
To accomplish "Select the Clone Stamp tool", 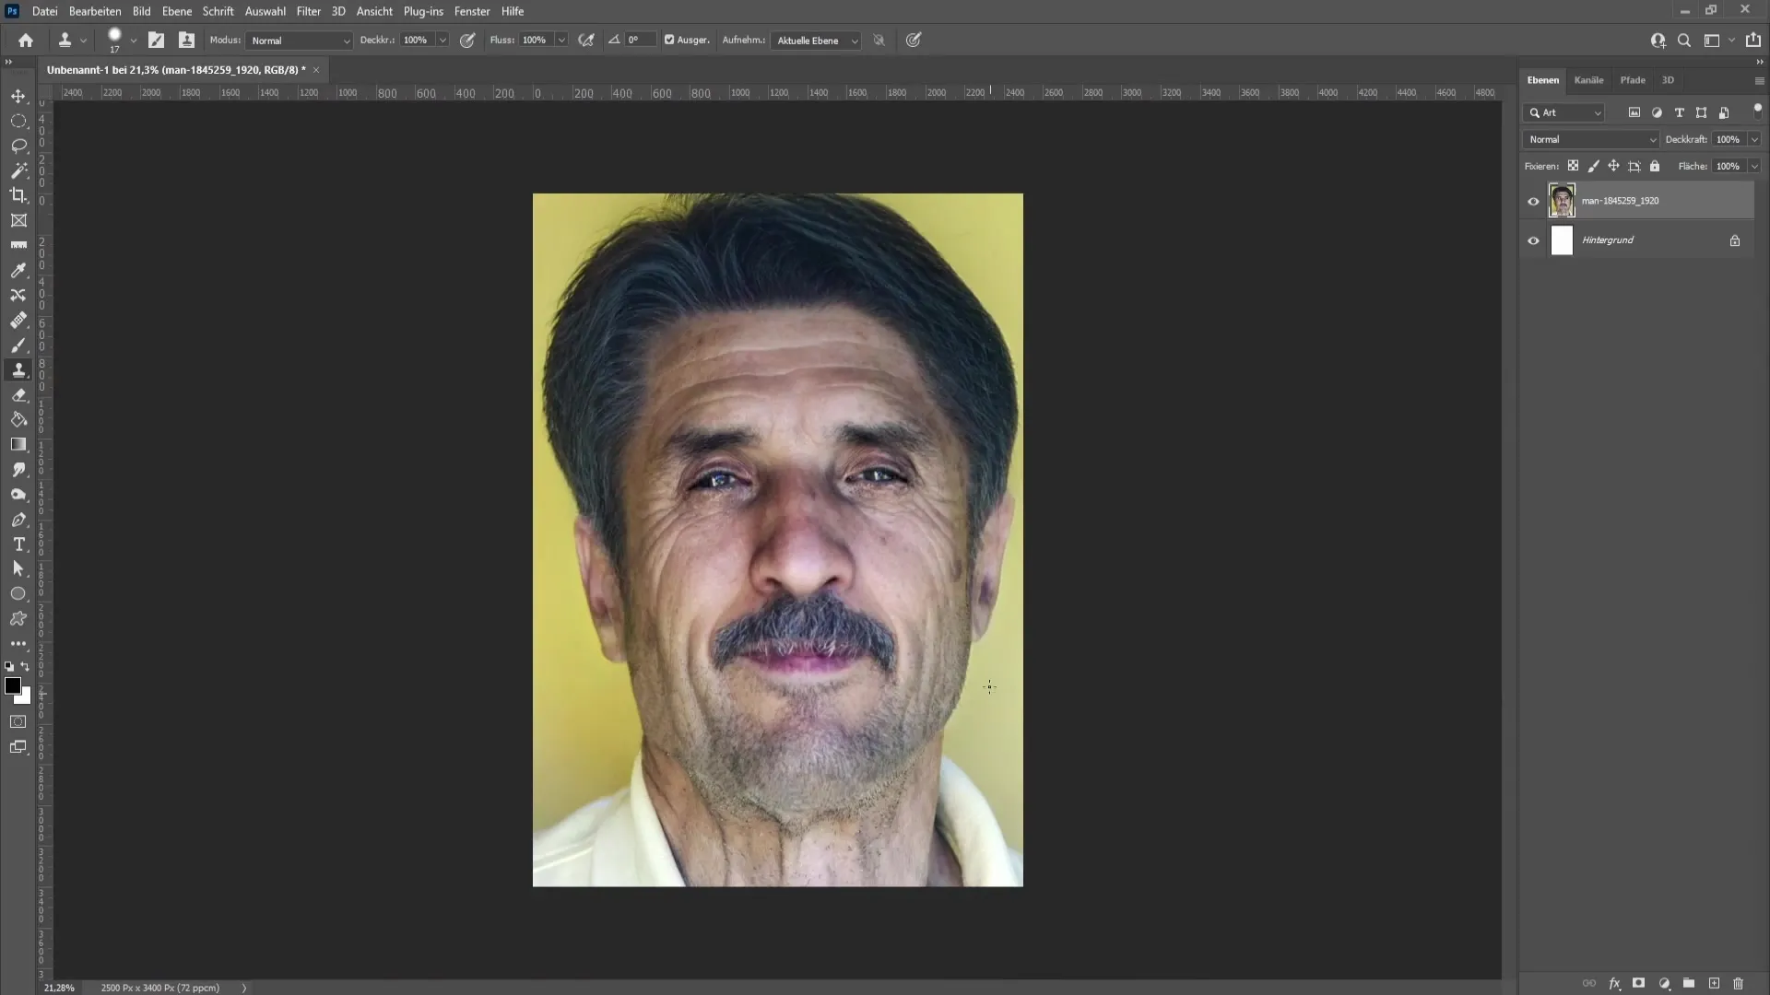I will tap(18, 369).
